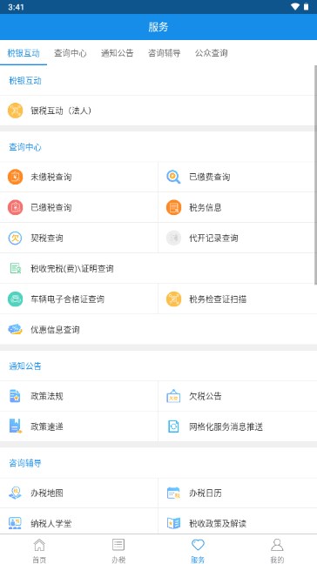
Task: Tap the 办税日历 calendar icon
Action: coord(173,493)
